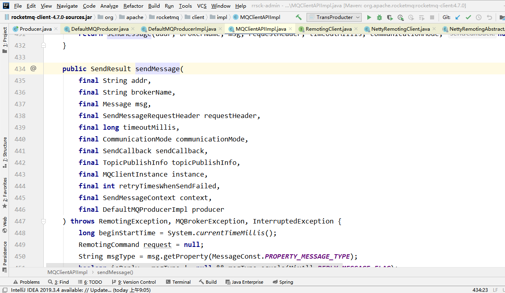The height and width of the screenshot is (293, 505).
Task: Open the Spring tool window
Action: (x=283, y=282)
